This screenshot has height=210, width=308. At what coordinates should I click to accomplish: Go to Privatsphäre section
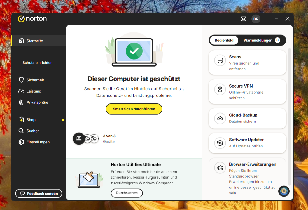tap(37, 102)
